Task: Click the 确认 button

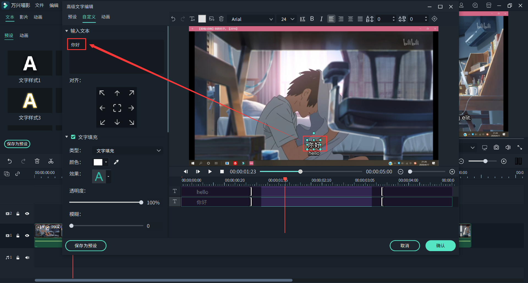Action: pyautogui.click(x=440, y=246)
